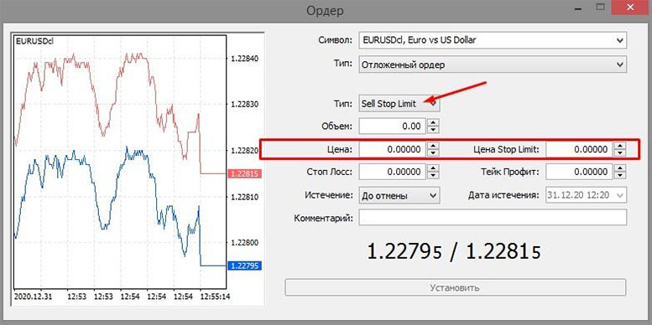
Task: Click the large 1.22795 / 1.22815 quote
Action: click(x=454, y=251)
